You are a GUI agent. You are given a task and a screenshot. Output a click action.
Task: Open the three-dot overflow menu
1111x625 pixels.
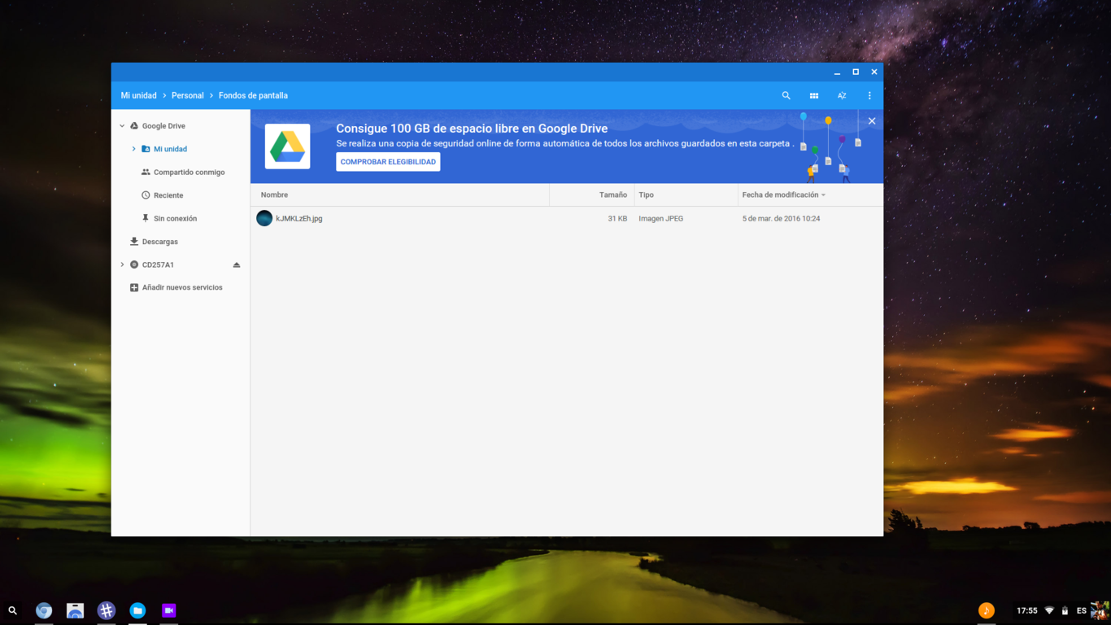coord(869,95)
